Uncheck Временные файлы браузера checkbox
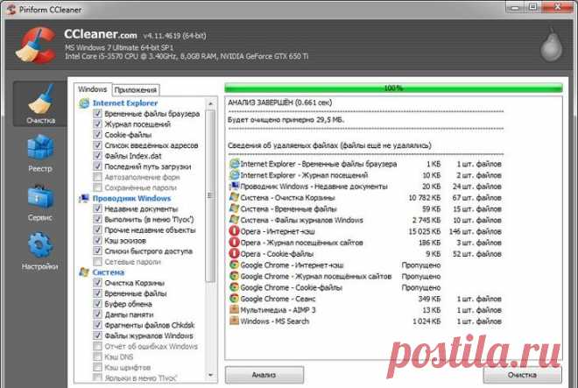578x388 pixels. pos(97,114)
